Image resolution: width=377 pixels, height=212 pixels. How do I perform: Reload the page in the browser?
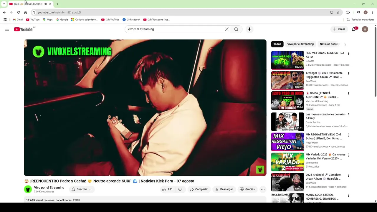pyautogui.click(x=18, y=12)
